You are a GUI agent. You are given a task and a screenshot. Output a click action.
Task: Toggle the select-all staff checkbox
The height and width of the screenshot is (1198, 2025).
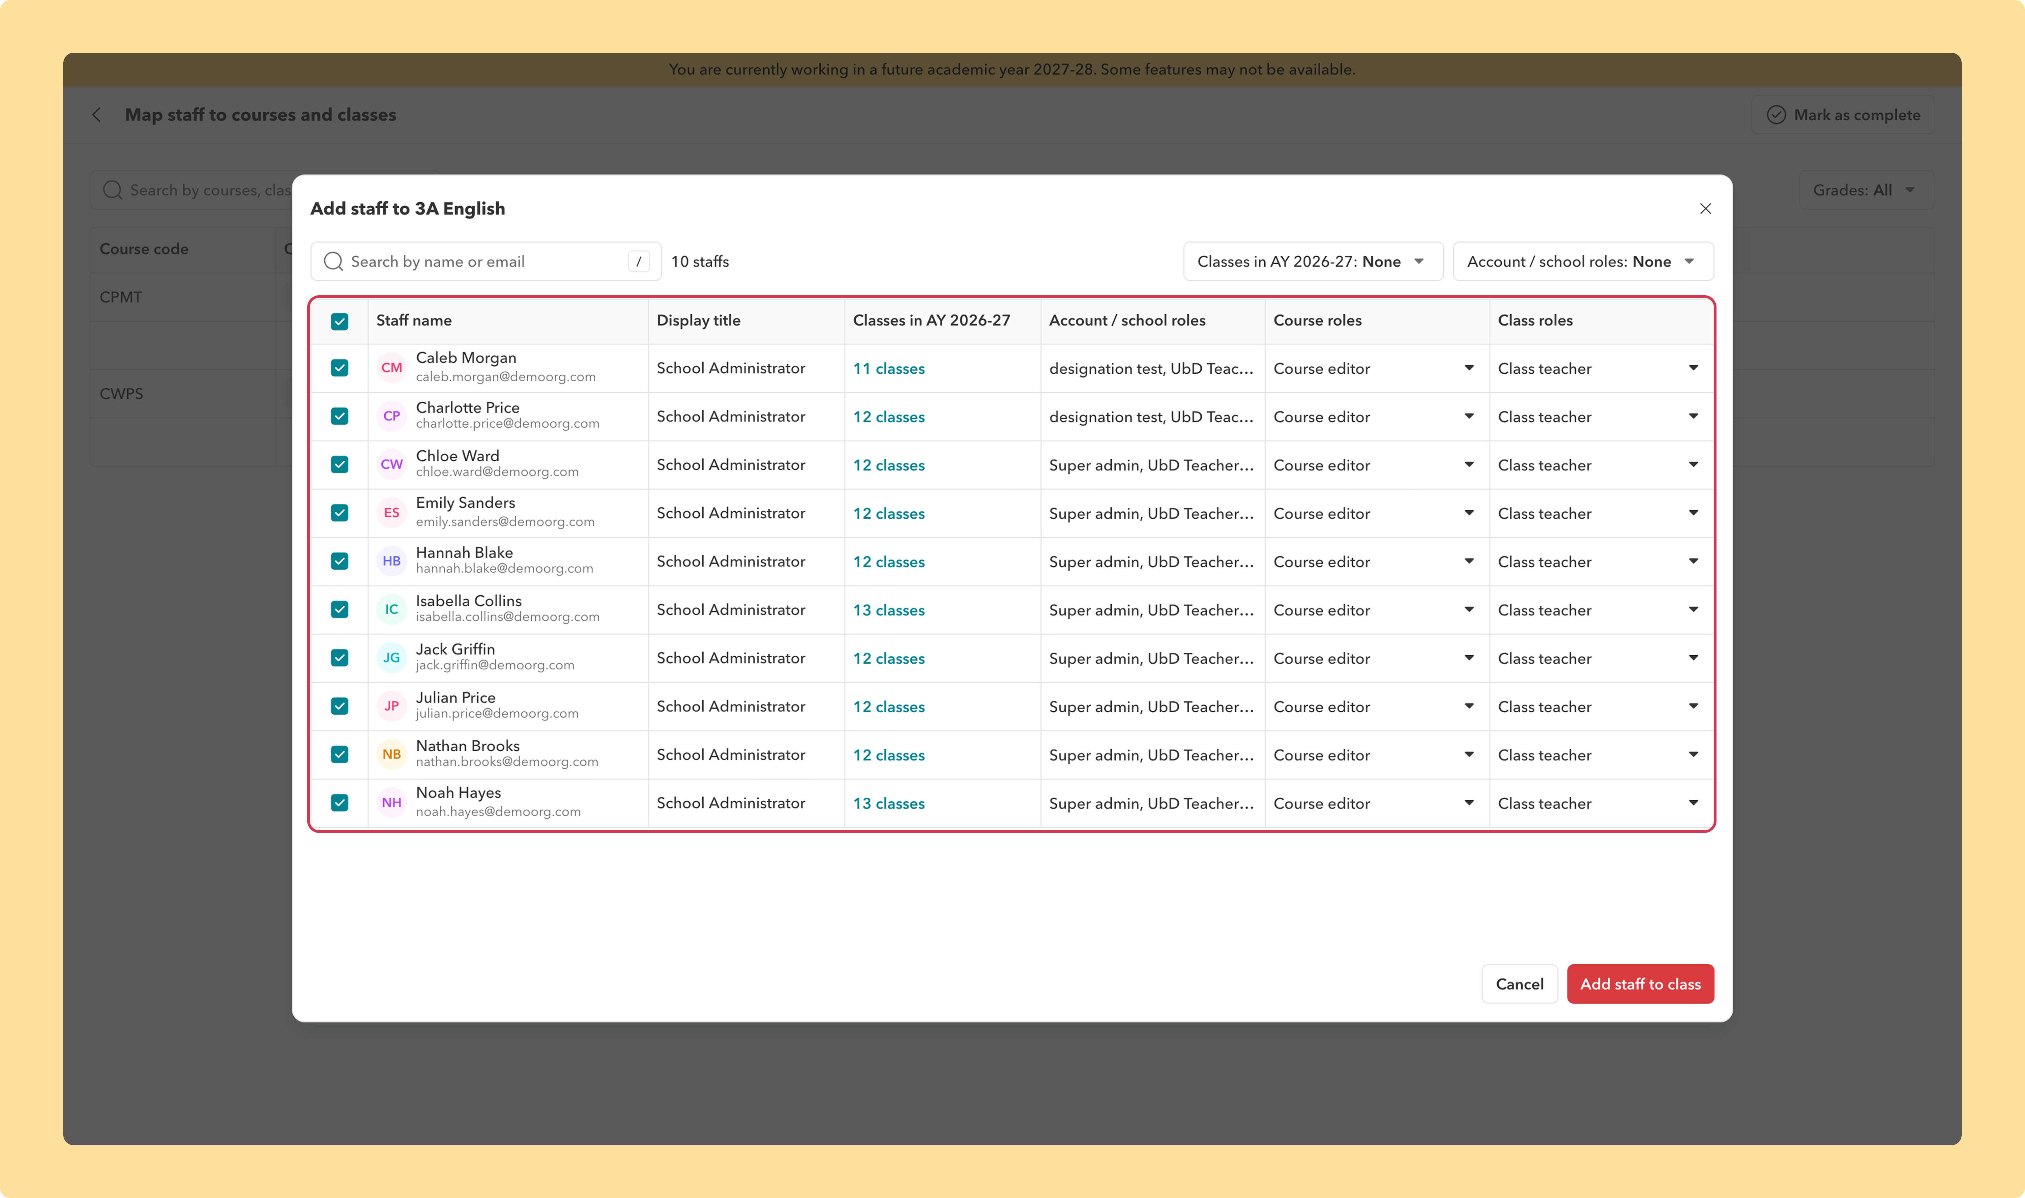pyautogui.click(x=340, y=321)
